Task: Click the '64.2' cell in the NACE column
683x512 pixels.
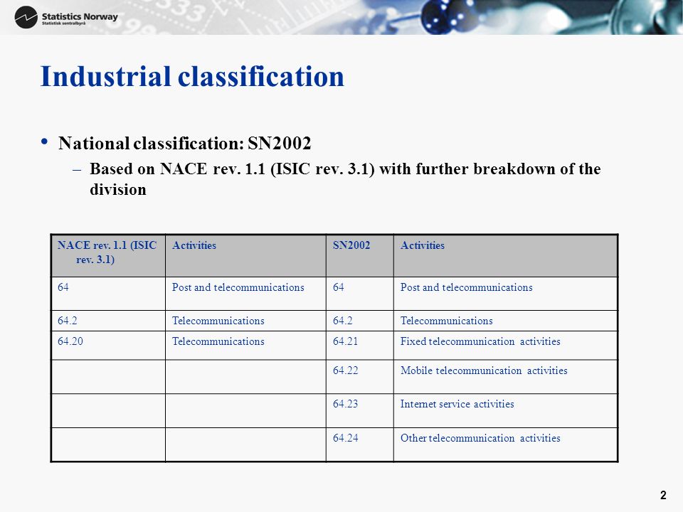Action: (x=107, y=321)
